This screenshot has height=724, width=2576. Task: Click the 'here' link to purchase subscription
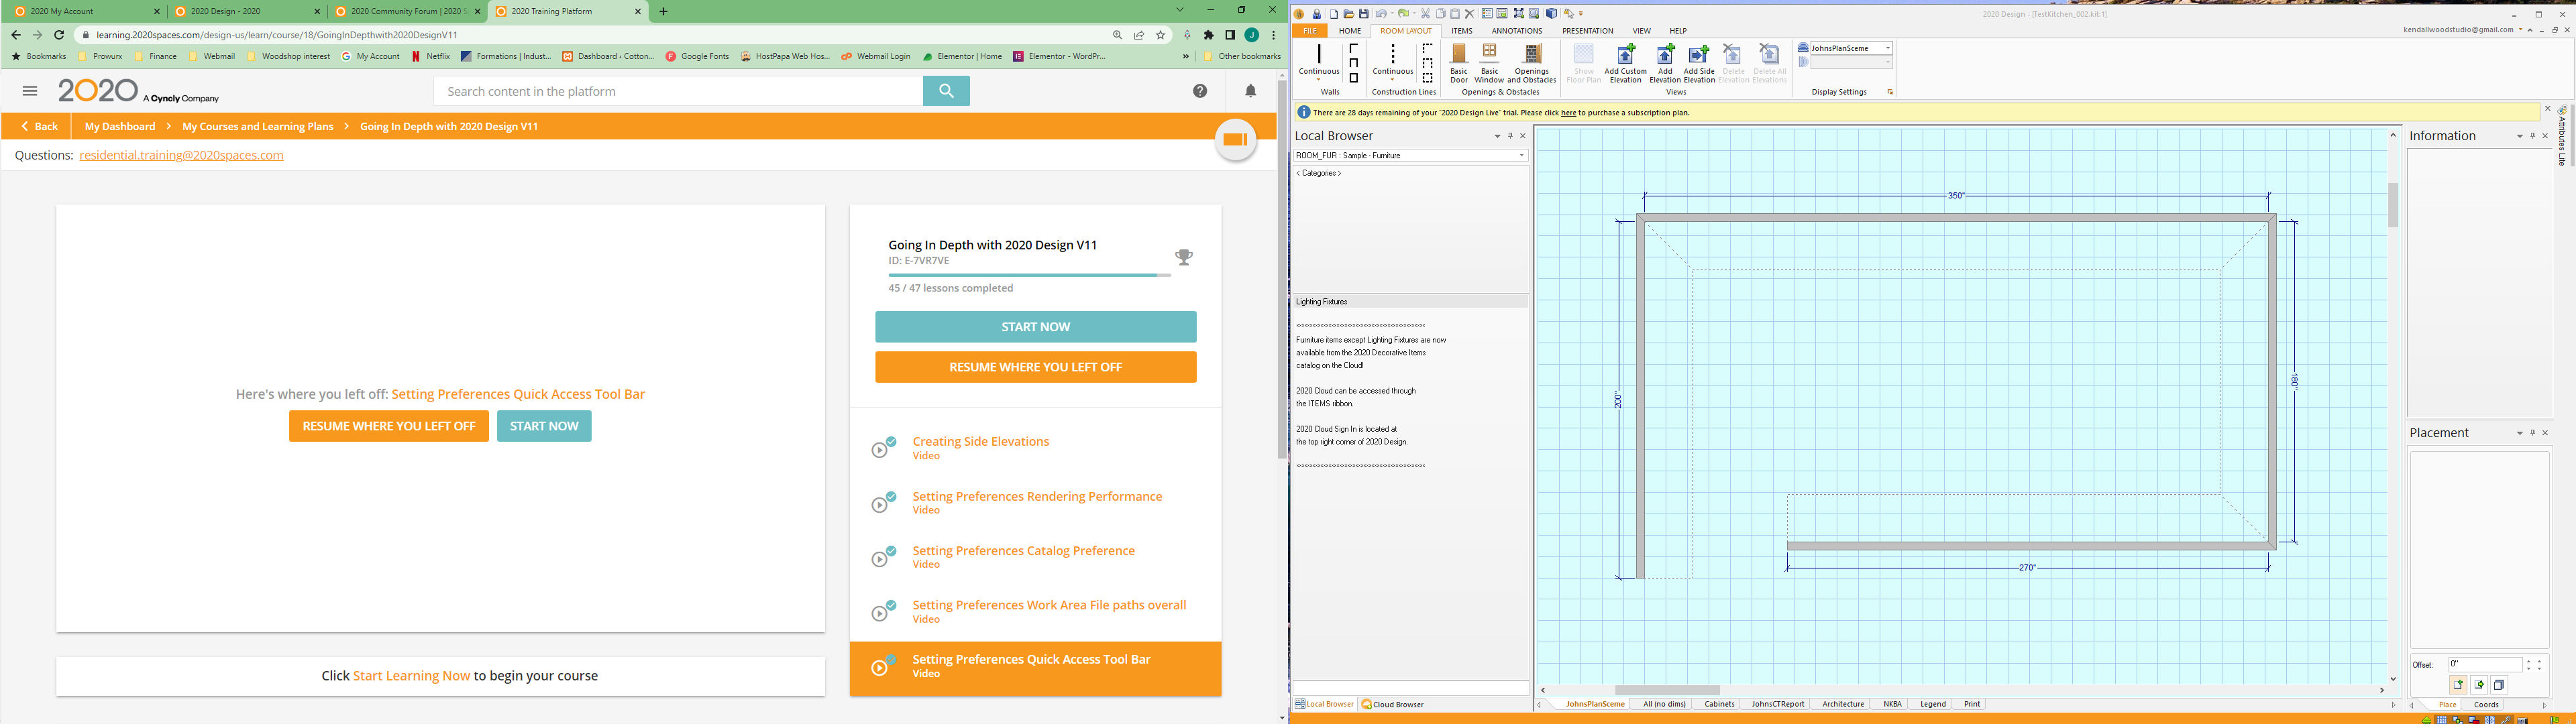[1568, 113]
